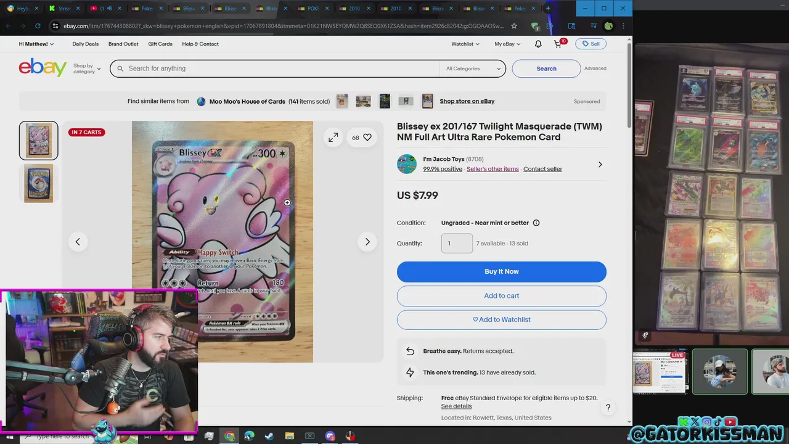Open Xbox Game Bar taskbar icon
Viewport: 789px width, 444px height.
(309, 437)
